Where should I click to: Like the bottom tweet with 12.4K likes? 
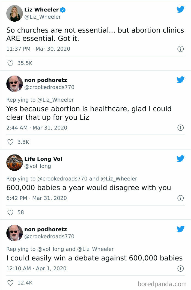coord(10,282)
